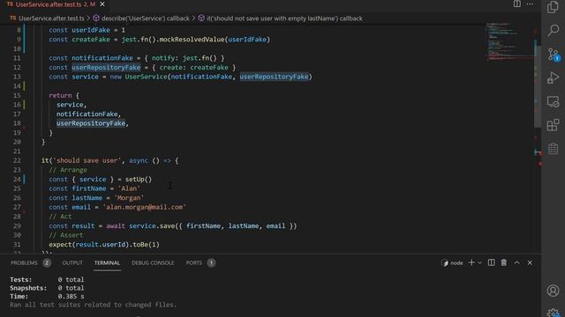Open the Run and Debug view
The image size is (565, 317).
point(553,77)
